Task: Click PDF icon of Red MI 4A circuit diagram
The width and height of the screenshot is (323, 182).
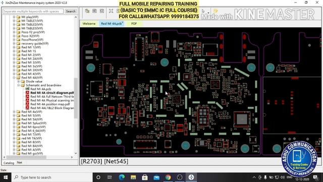Action: [27, 93]
